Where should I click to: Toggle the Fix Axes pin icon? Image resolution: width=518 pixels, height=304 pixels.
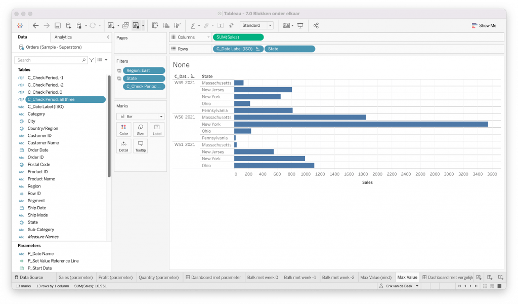pos(231,25)
